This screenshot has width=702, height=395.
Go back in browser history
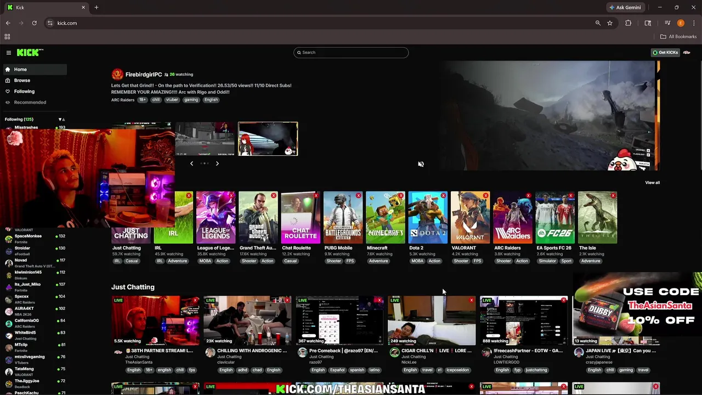click(x=8, y=23)
